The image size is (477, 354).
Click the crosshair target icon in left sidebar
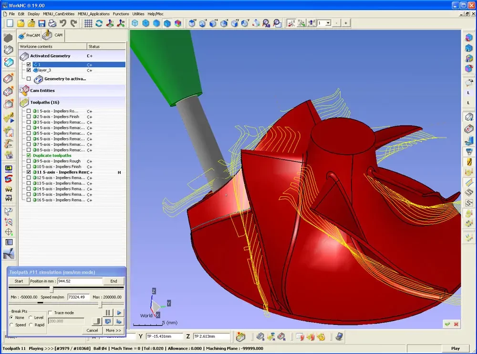9,232
